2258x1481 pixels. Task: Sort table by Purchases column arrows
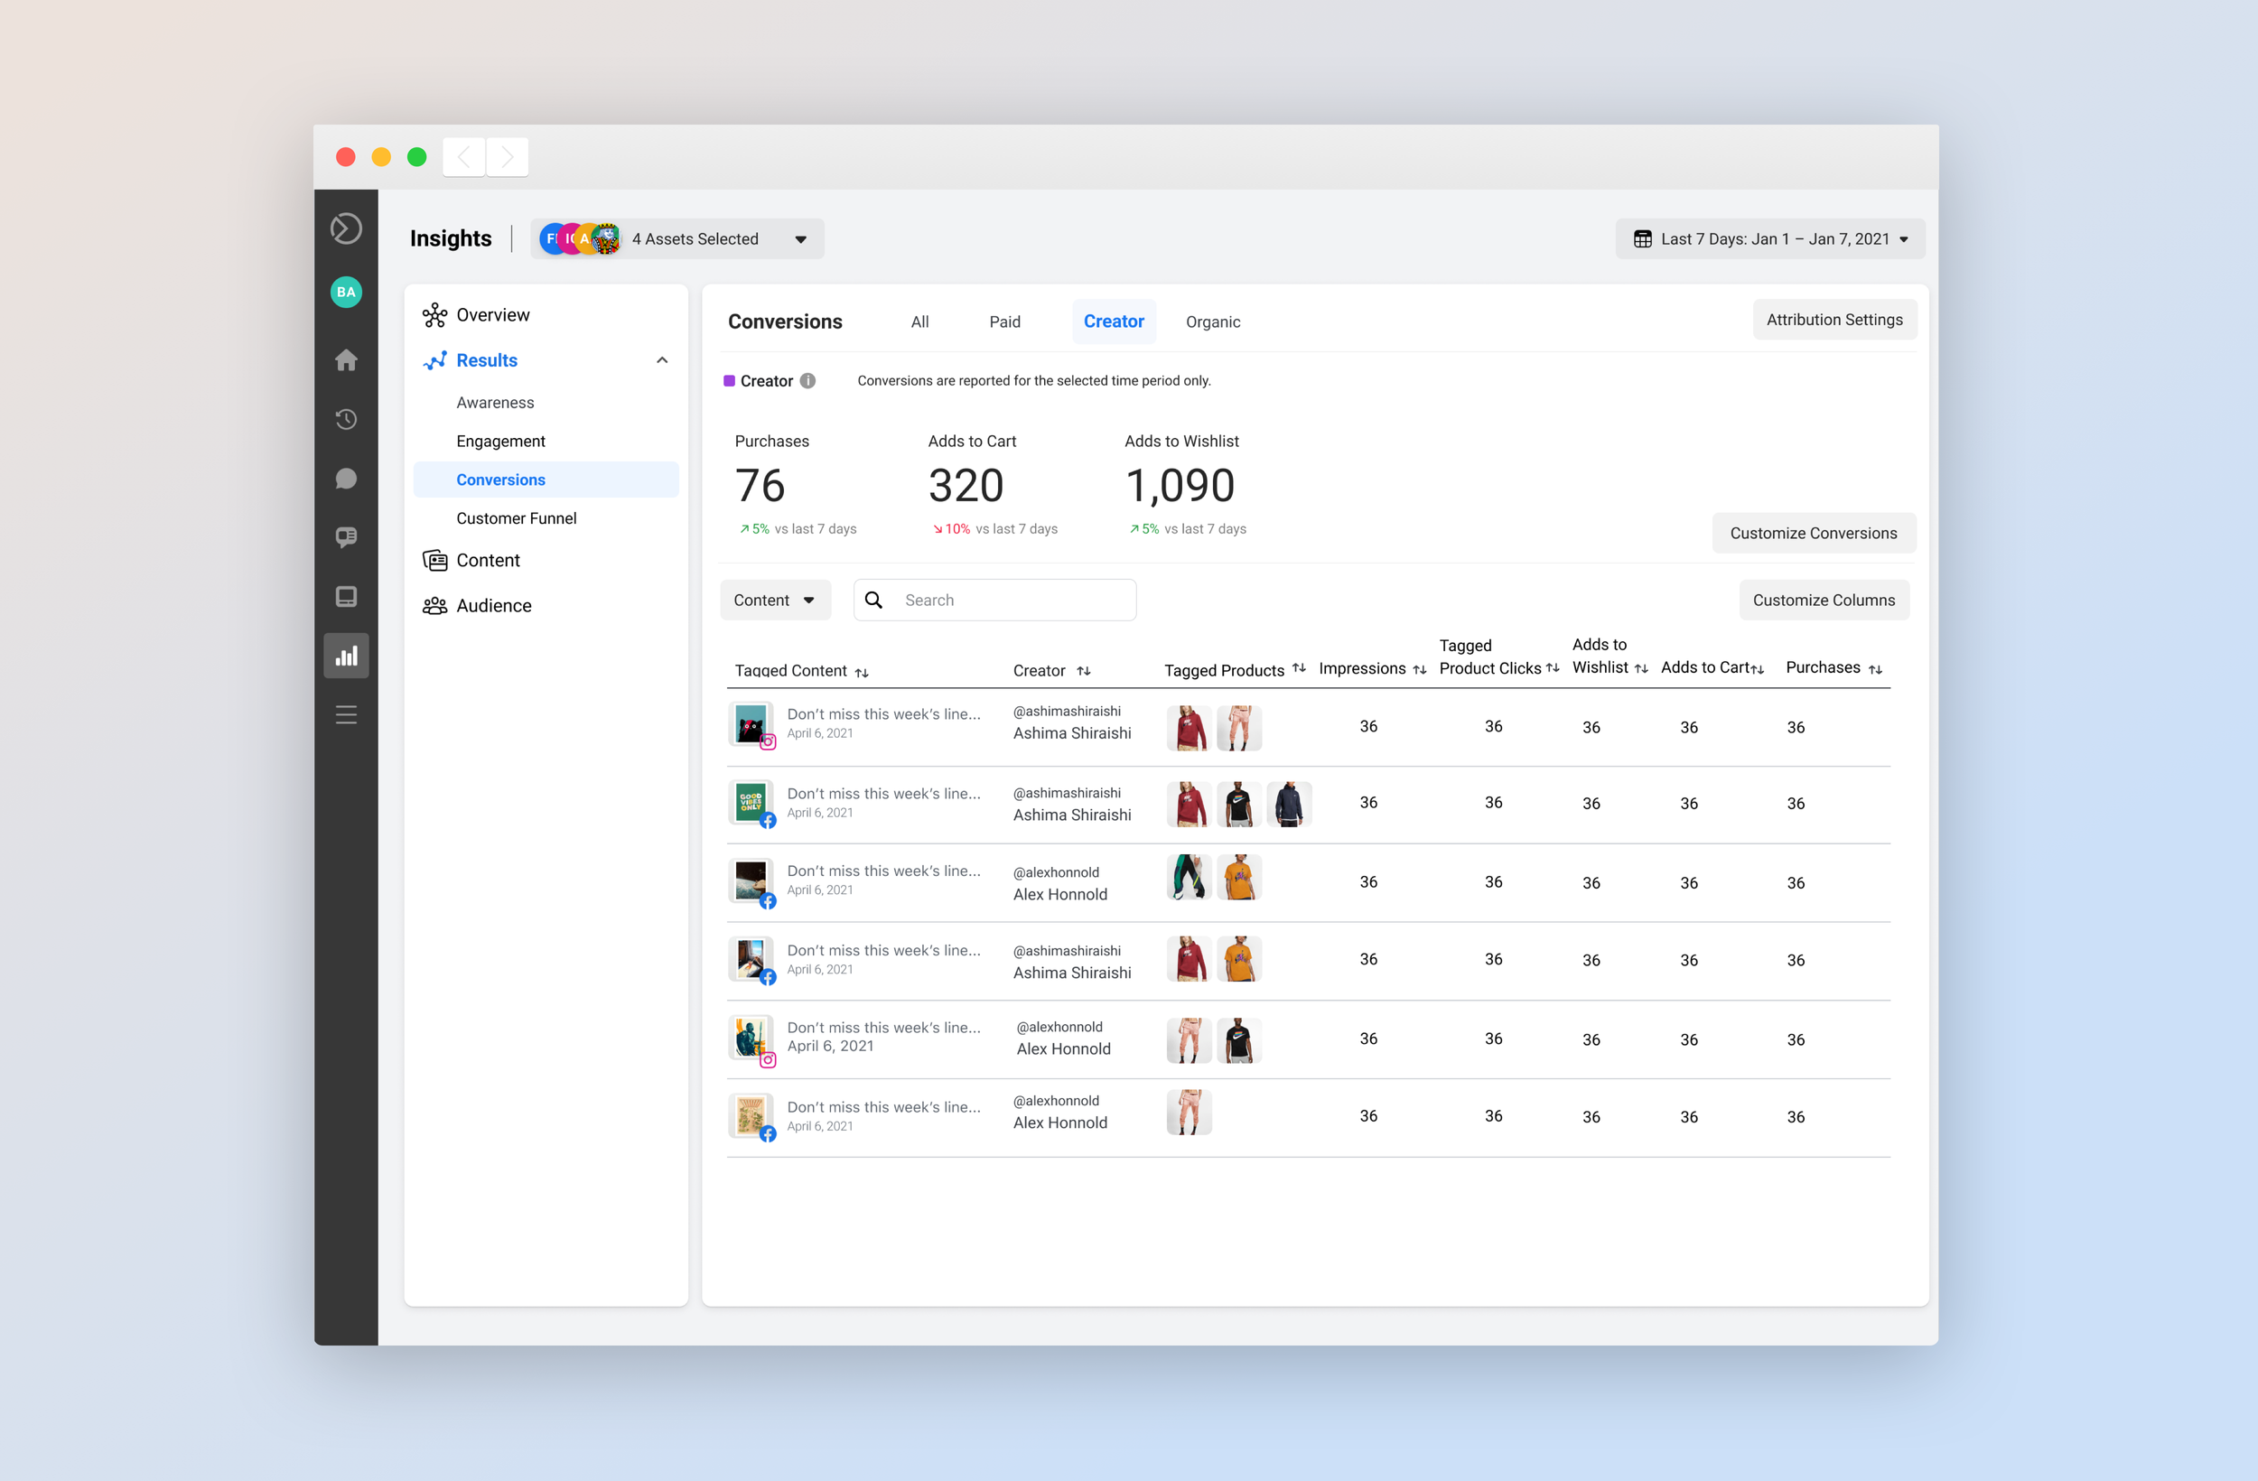point(1875,669)
